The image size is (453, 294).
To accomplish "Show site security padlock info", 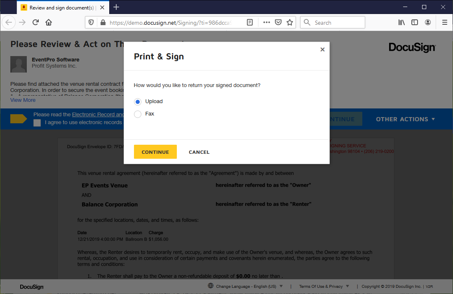I will click(103, 22).
